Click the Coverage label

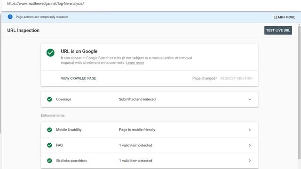click(63, 99)
